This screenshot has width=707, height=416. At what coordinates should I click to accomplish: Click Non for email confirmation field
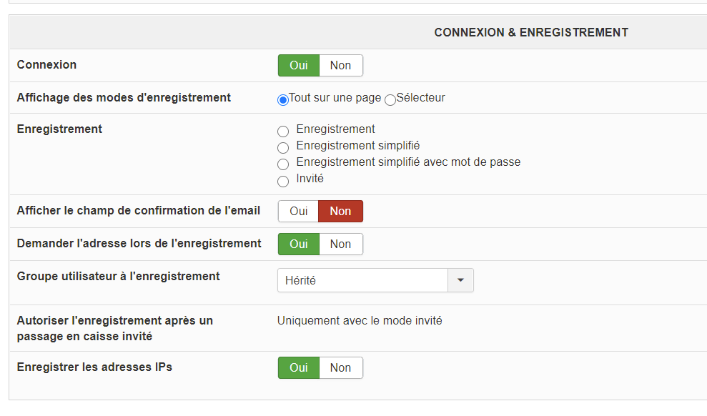pyautogui.click(x=340, y=212)
